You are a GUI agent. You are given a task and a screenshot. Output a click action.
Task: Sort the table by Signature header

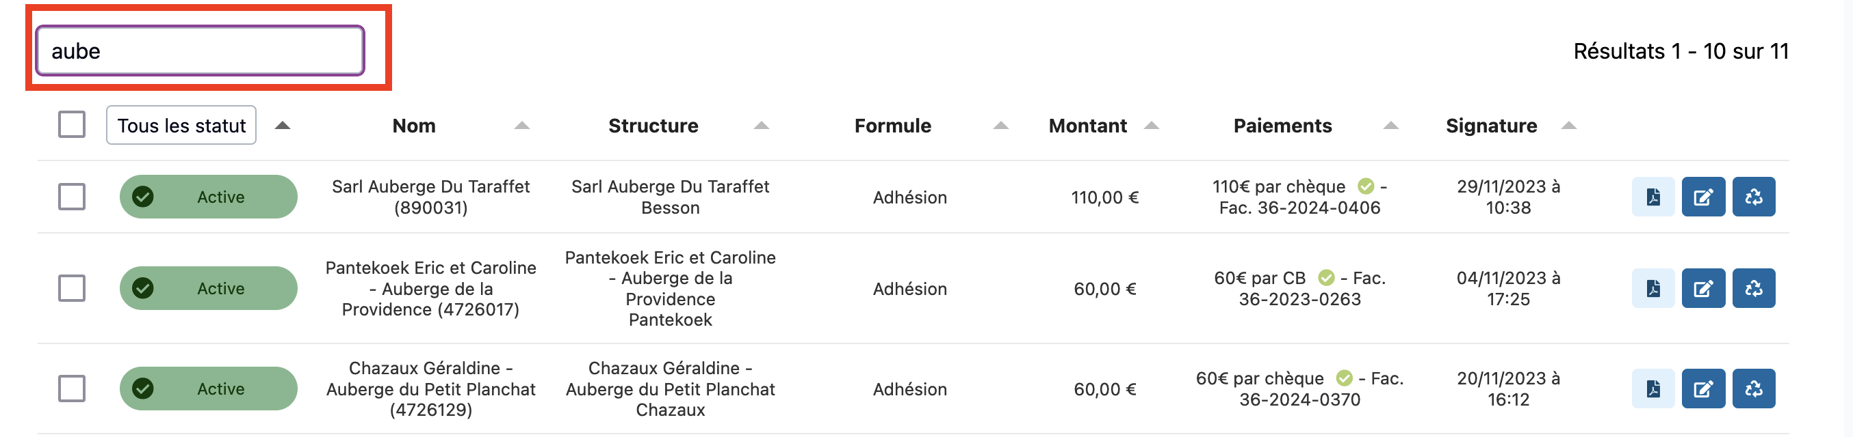[x=1490, y=126]
